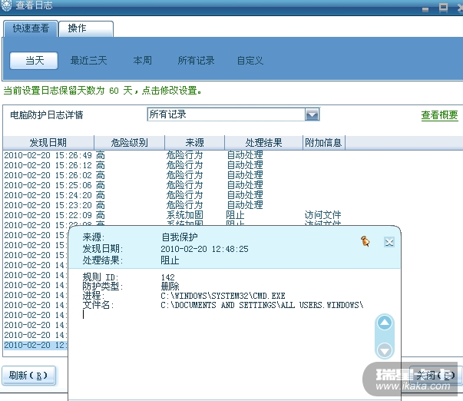The height and width of the screenshot is (401, 463).
Task: Open the 所有记录 filter dropdown arrow
Action: (x=312, y=114)
